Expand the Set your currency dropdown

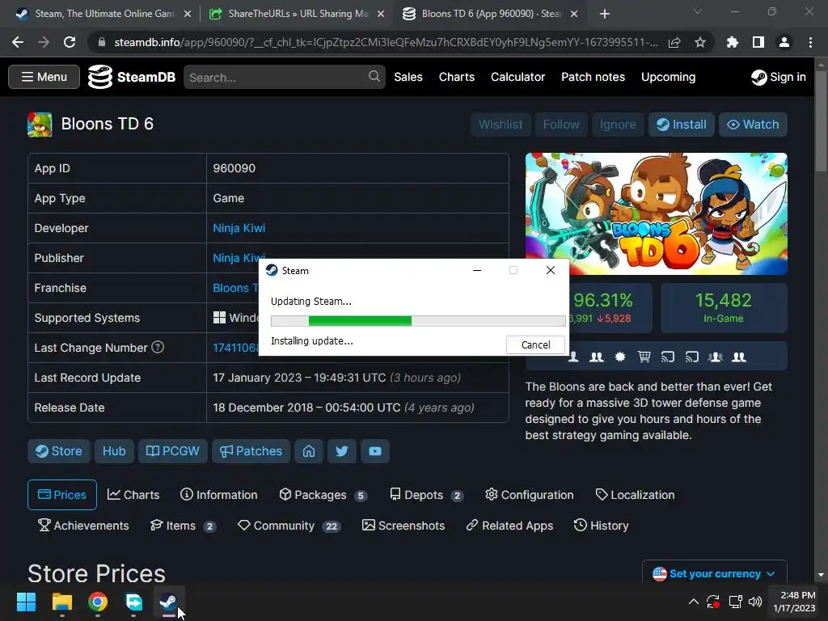[x=715, y=573]
